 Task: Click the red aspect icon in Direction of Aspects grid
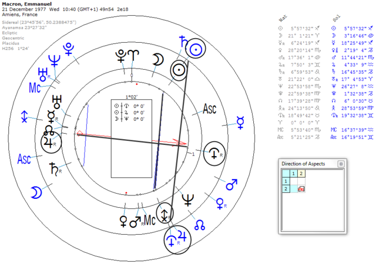[301, 189]
